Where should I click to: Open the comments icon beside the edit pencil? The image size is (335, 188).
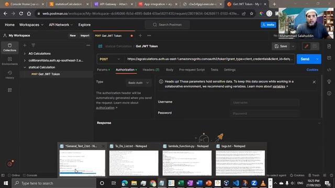315,46
